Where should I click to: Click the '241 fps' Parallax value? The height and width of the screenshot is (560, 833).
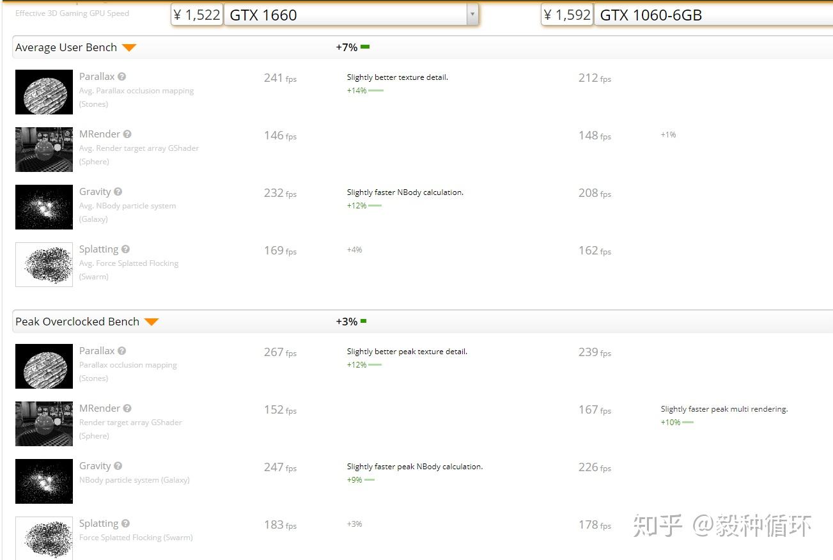280,78
